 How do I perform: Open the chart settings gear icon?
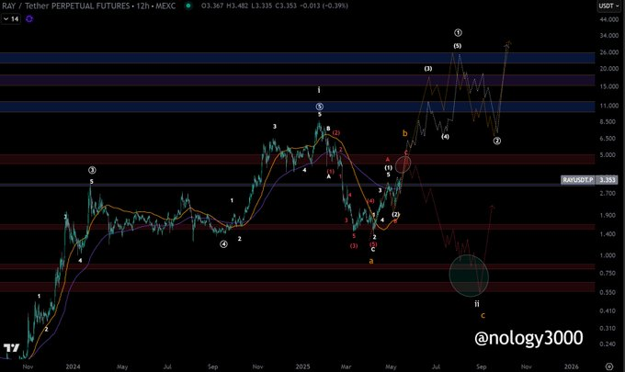609,366
